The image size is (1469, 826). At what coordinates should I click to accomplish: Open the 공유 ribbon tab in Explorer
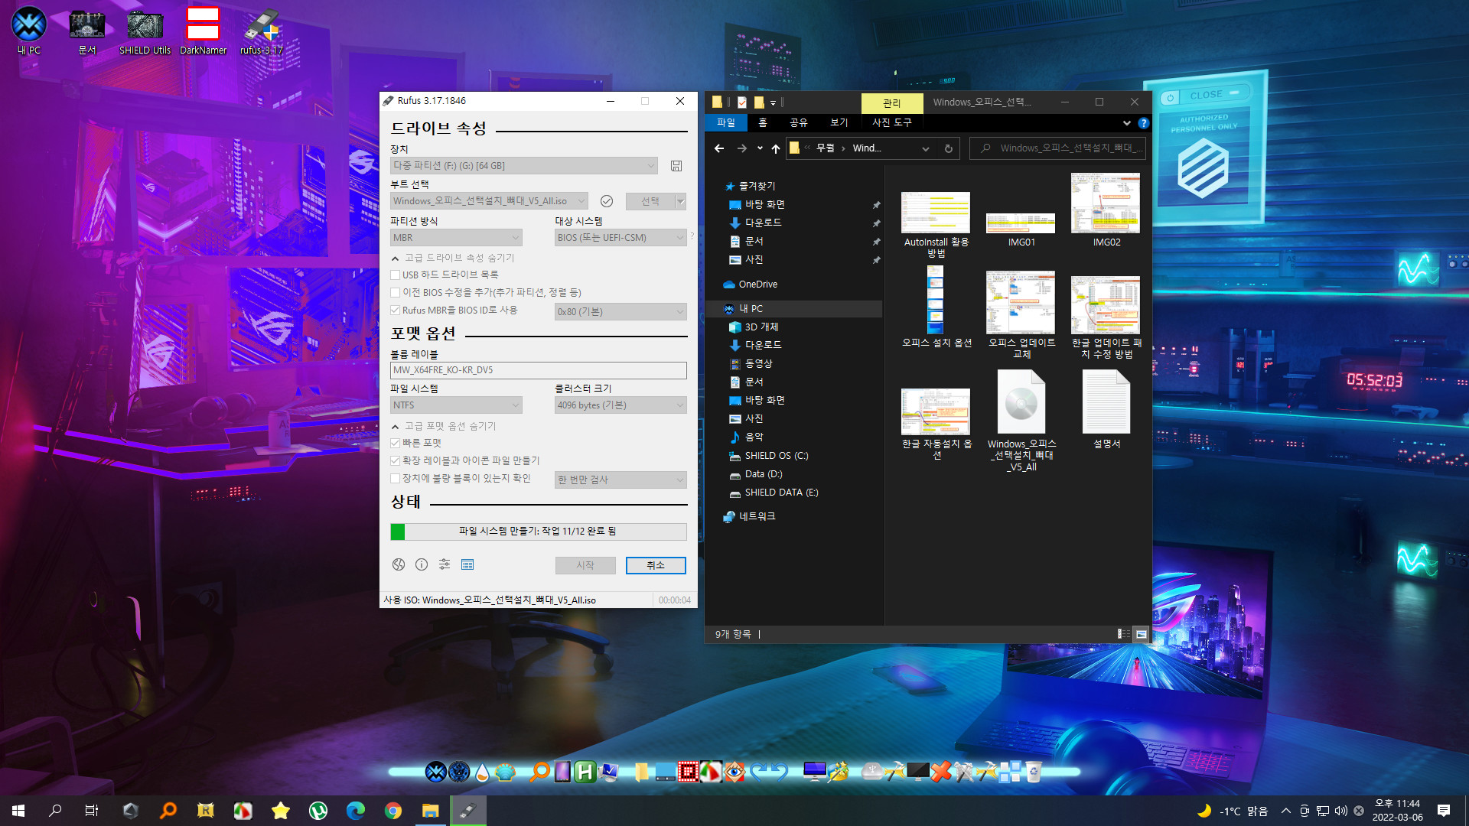click(799, 122)
